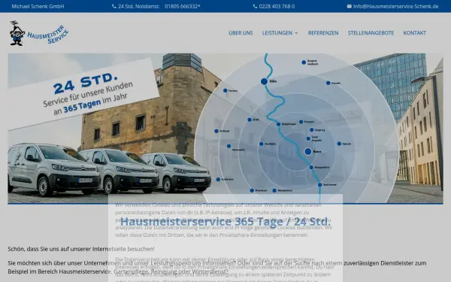Click the 24 Std. Notdienst label
Image resolution: width=451 pixels, height=282 pixels.
[x=138, y=6]
